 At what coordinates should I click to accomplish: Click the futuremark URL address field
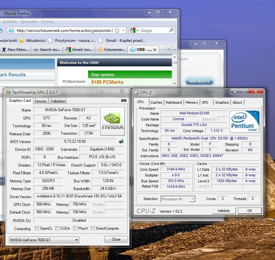64,31
